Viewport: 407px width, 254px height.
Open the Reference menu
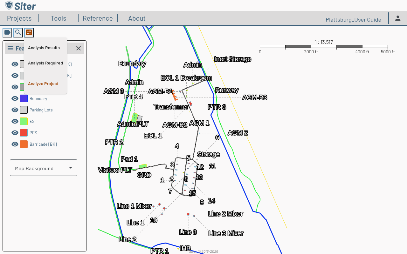point(98,18)
